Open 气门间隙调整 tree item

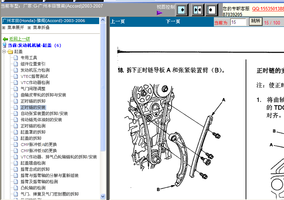click(33, 88)
